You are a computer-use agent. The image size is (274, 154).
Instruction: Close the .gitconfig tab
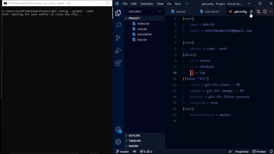click(x=251, y=12)
